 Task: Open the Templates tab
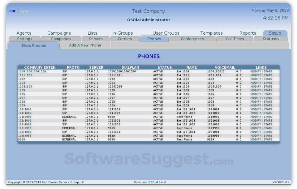click(211, 33)
